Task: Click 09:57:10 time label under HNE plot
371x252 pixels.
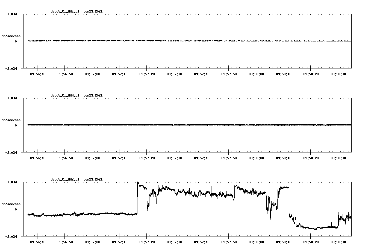Action: (120, 74)
